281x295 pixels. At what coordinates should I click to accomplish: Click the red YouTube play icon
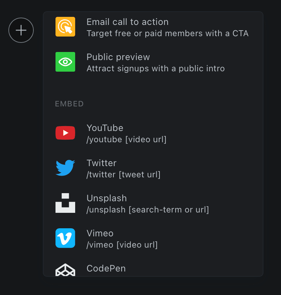(x=65, y=133)
